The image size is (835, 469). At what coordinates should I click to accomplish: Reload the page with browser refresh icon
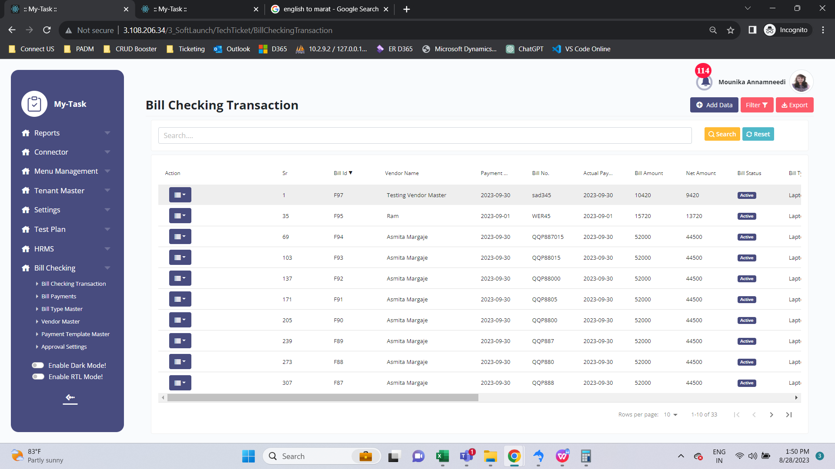coord(47,30)
